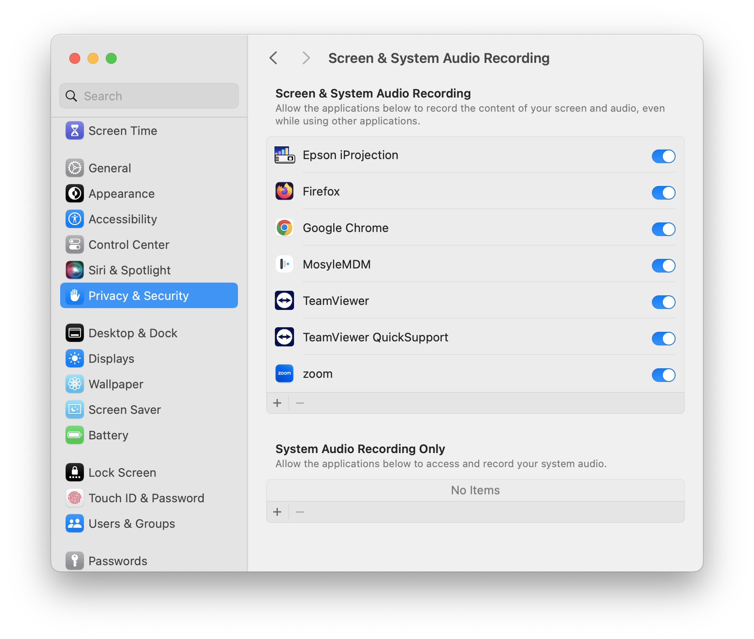Turn off Firefox screen recording toggle
The width and height of the screenshot is (754, 639).
[663, 193]
